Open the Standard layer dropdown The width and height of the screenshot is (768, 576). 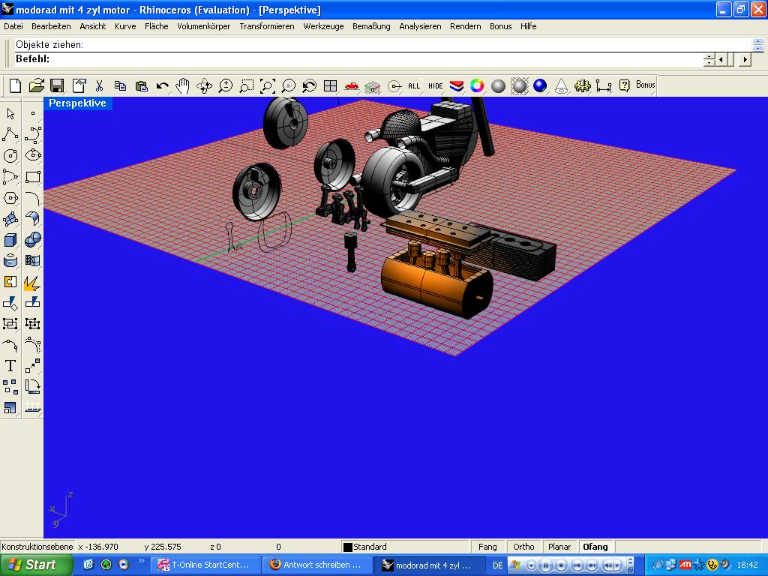[x=405, y=547]
